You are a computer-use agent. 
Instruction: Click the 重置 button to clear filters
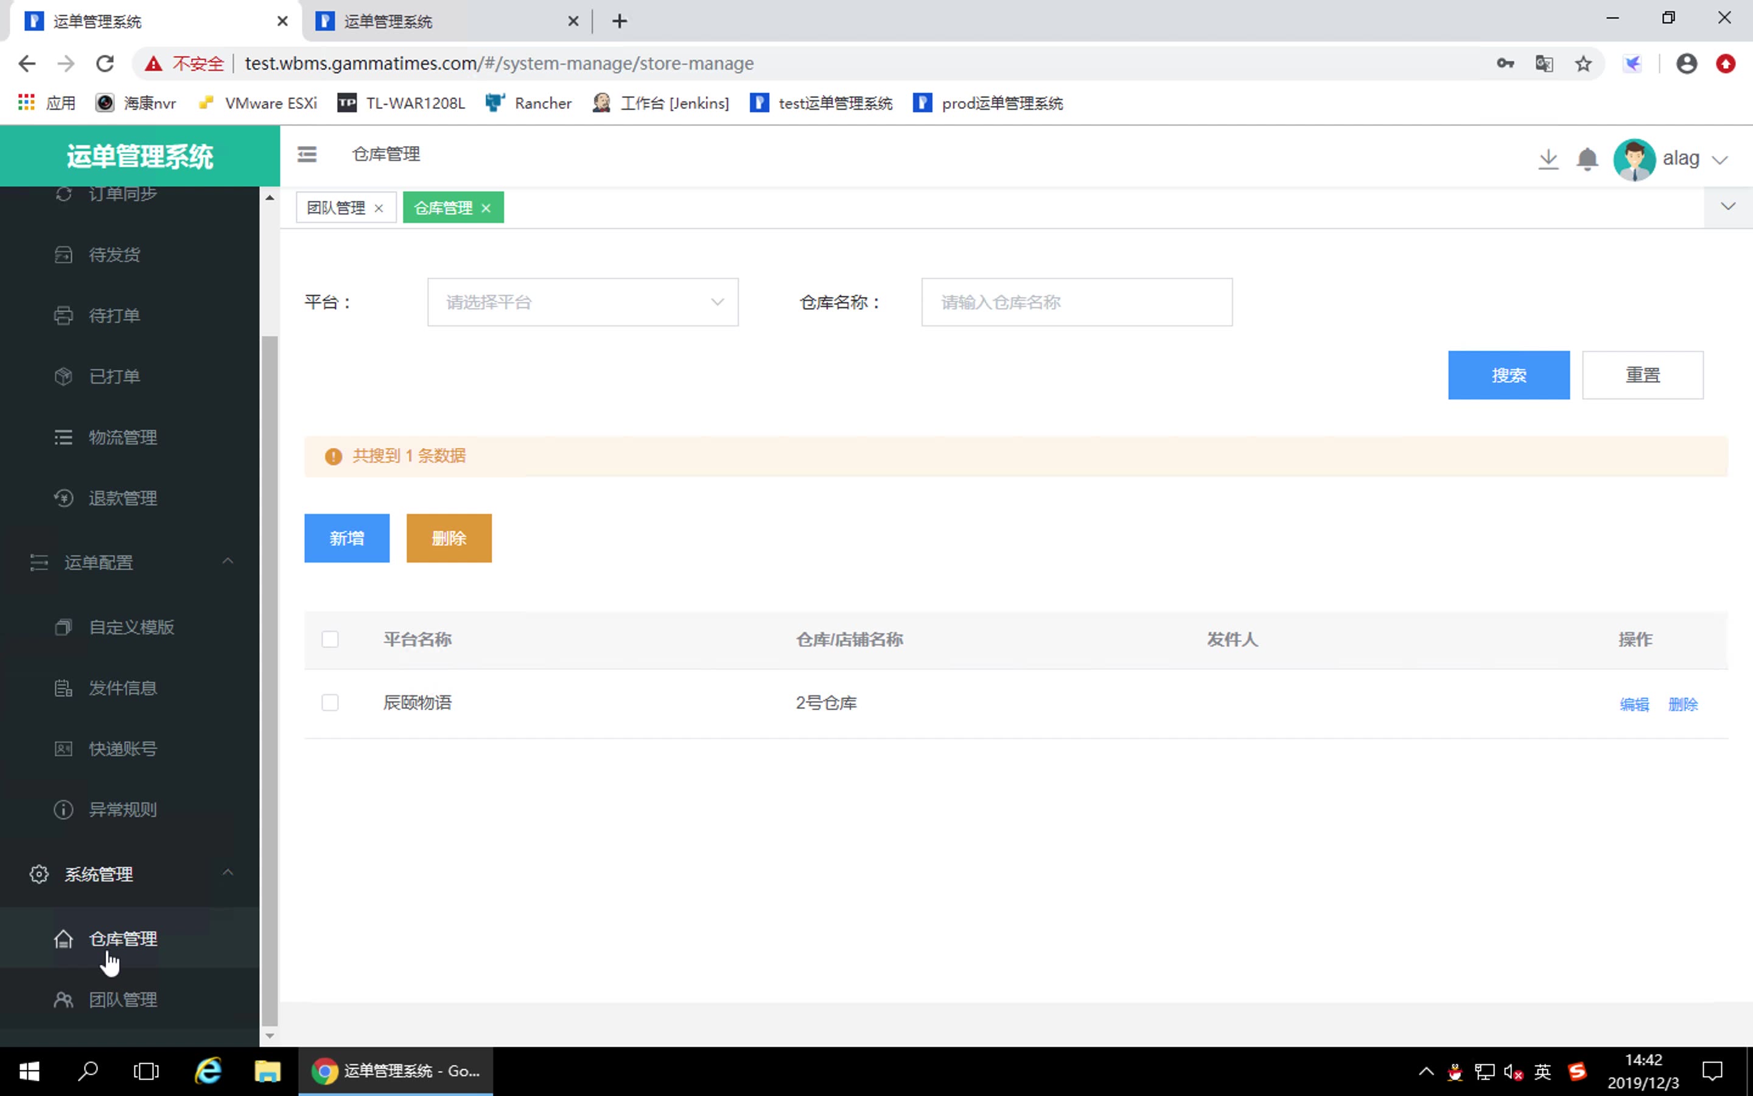click(x=1643, y=375)
